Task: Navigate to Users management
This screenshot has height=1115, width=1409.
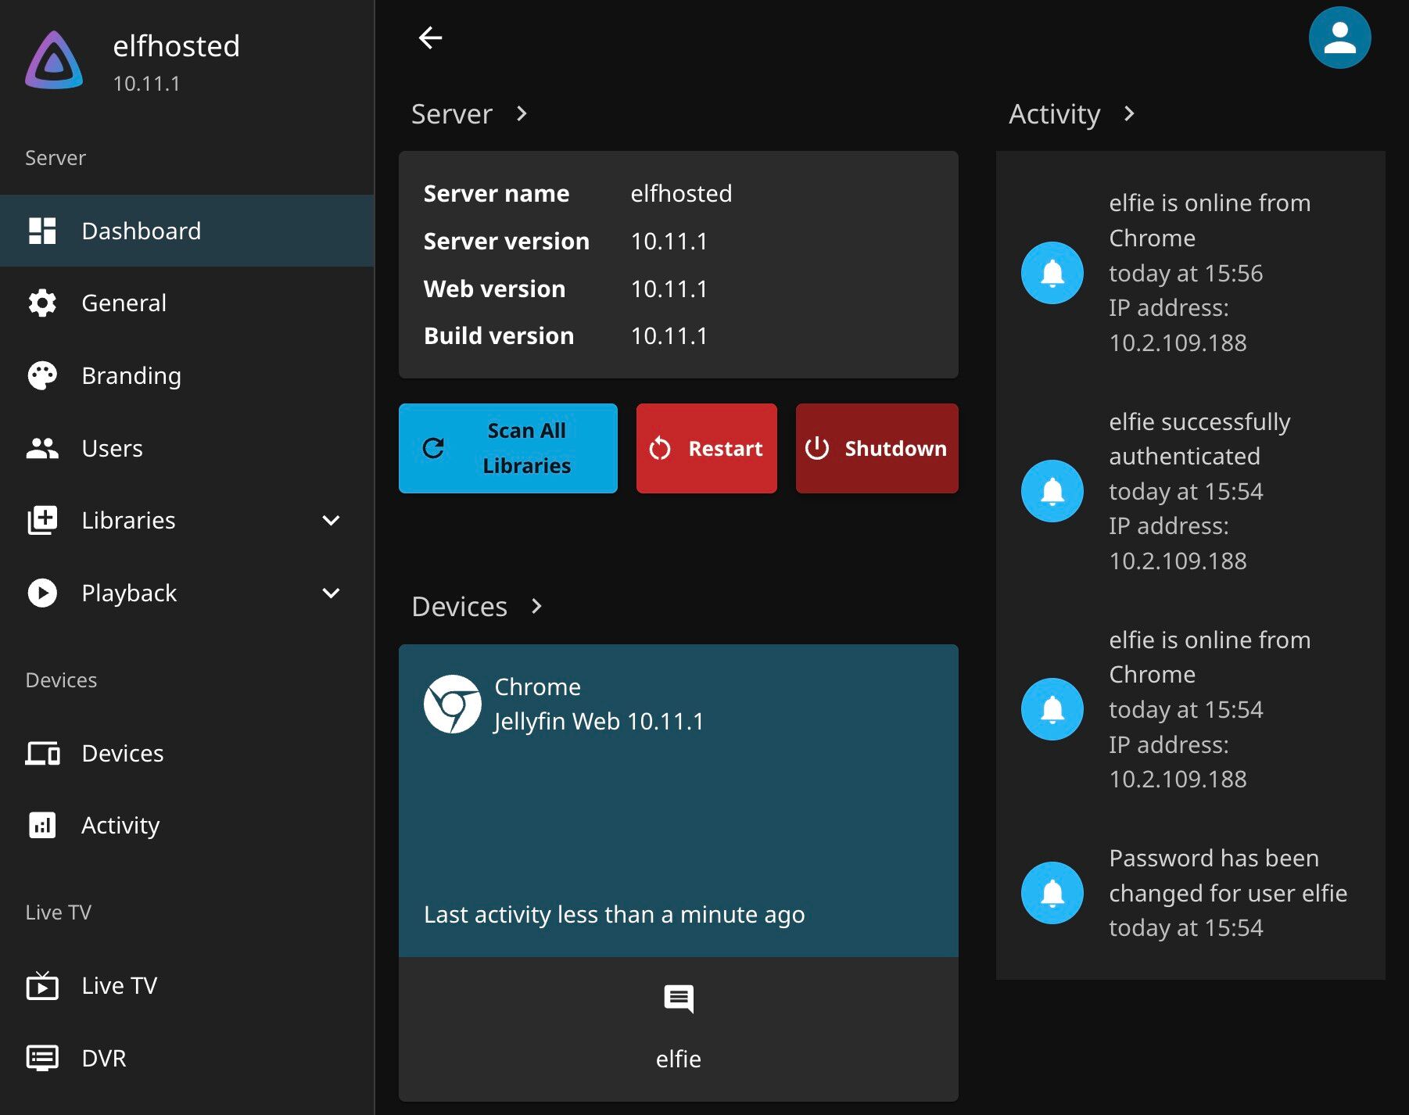Action: coord(187,448)
